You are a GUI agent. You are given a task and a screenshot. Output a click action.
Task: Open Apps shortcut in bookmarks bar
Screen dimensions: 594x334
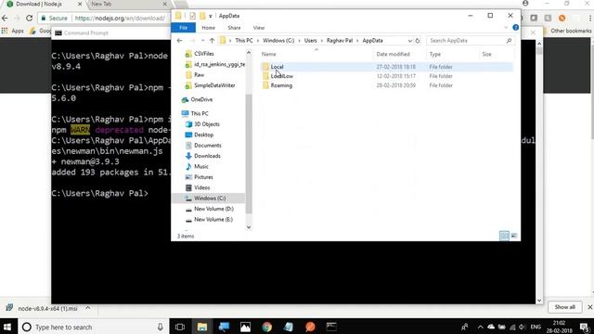pos(13,31)
